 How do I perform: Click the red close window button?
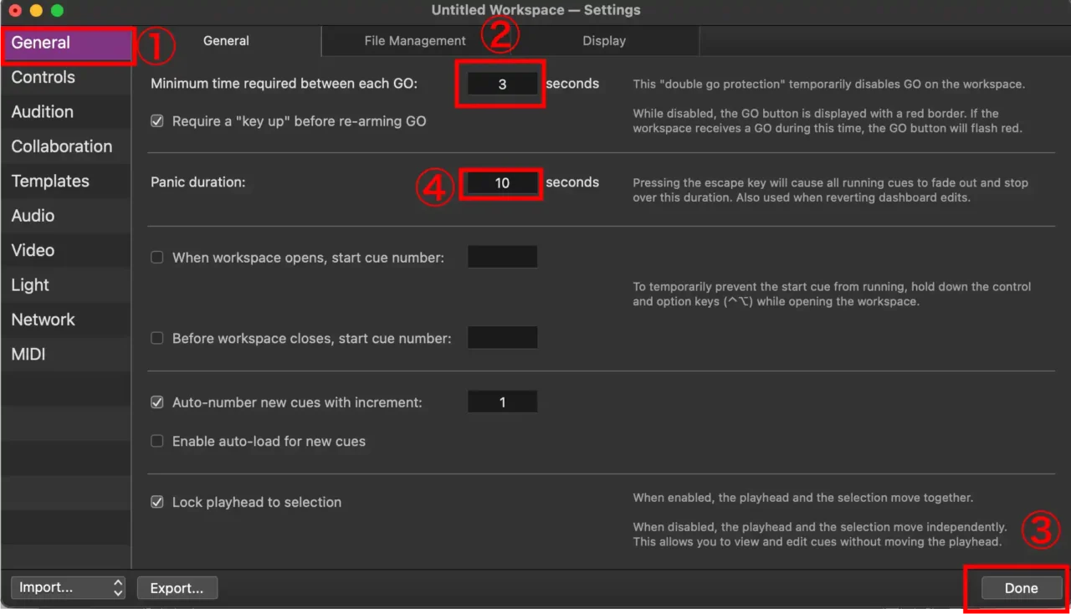coord(15,11)
